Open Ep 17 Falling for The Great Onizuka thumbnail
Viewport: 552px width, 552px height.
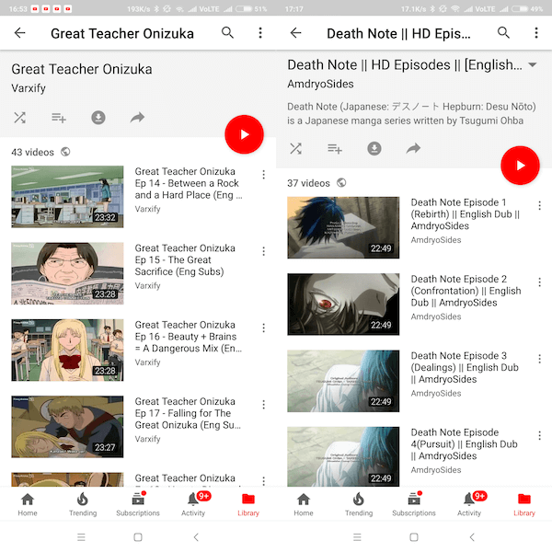pos(67,427)
